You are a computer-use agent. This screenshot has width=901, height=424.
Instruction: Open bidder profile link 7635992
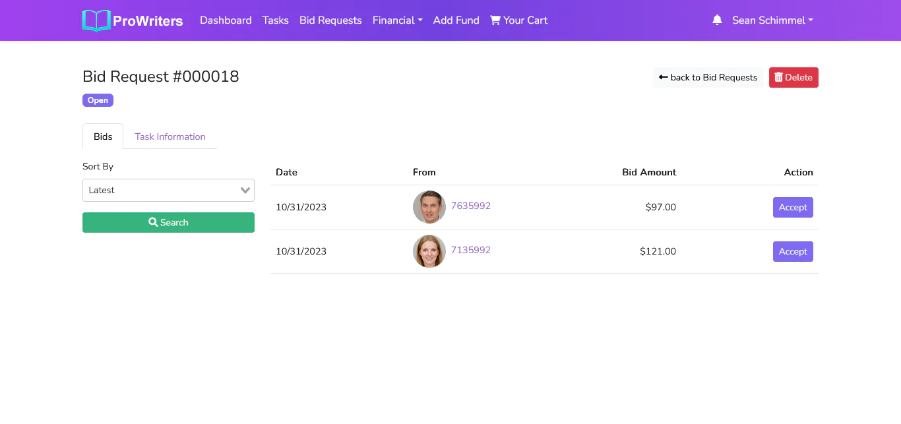tap(470, 206)
